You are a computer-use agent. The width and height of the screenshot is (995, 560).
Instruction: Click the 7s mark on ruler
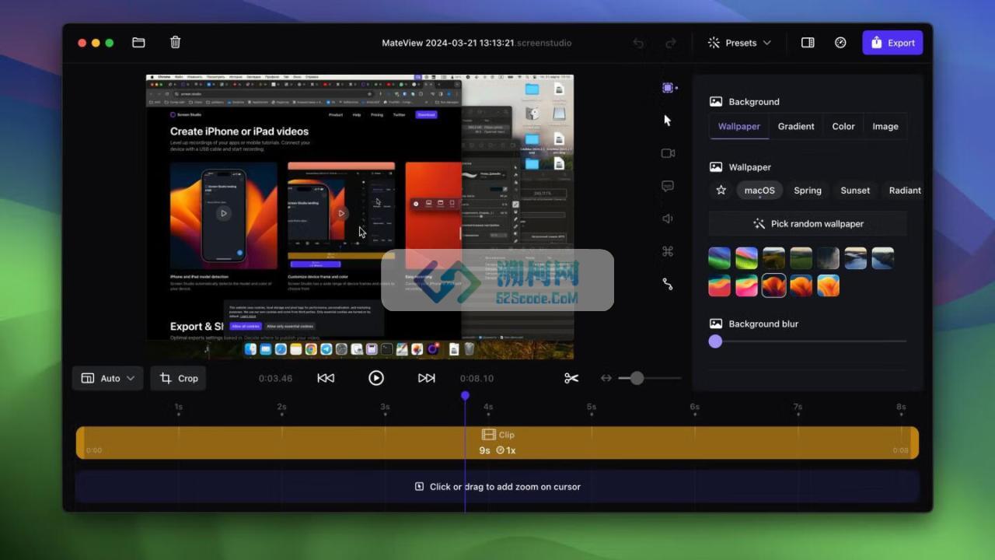click(798, 407)
